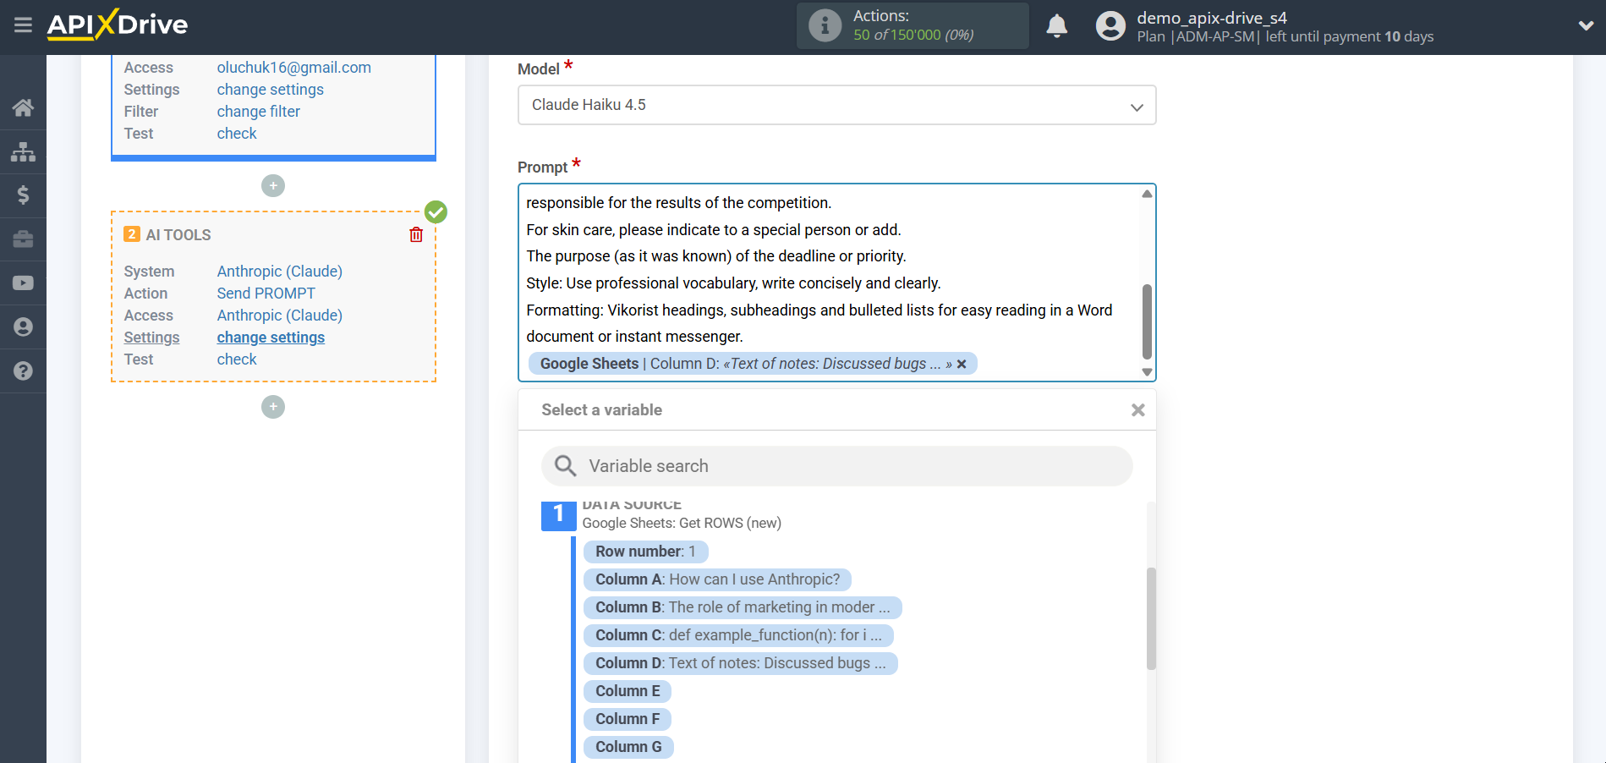1606x763 pixels.
Task: Open the notifications bell
Action: click(x=1056, y=26)
